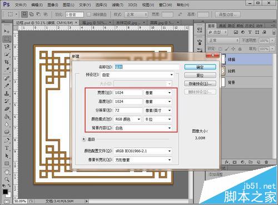This screenshot has height=205, width=278.
Task: Open the 宽度 width unit dropdown
Action: pos(158,93)
